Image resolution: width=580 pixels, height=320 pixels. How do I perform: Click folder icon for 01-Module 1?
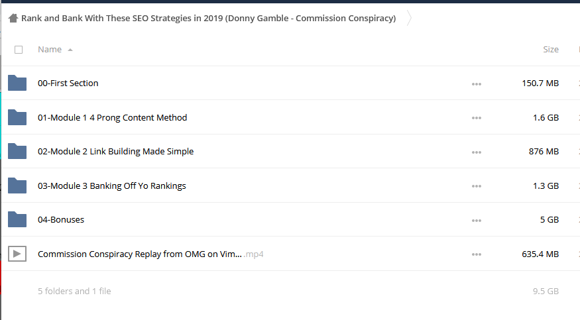tap(17, 117)
